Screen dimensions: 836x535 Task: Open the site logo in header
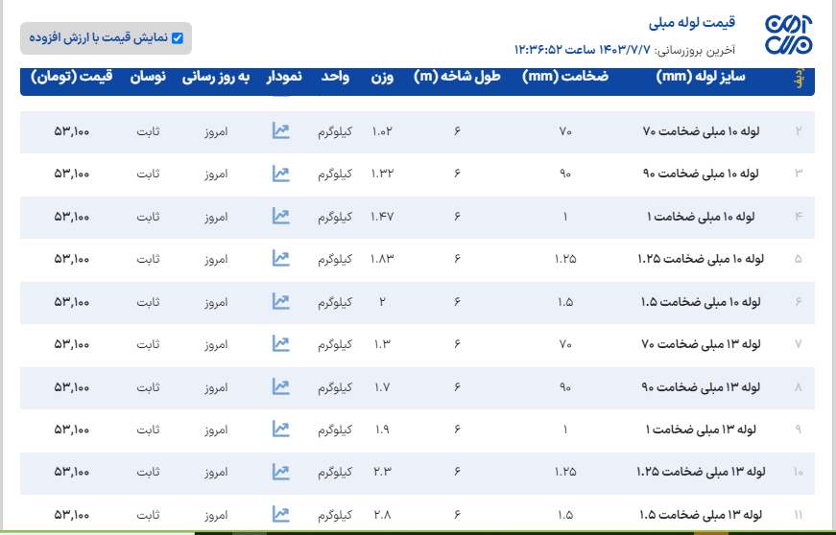click(788, 35)
